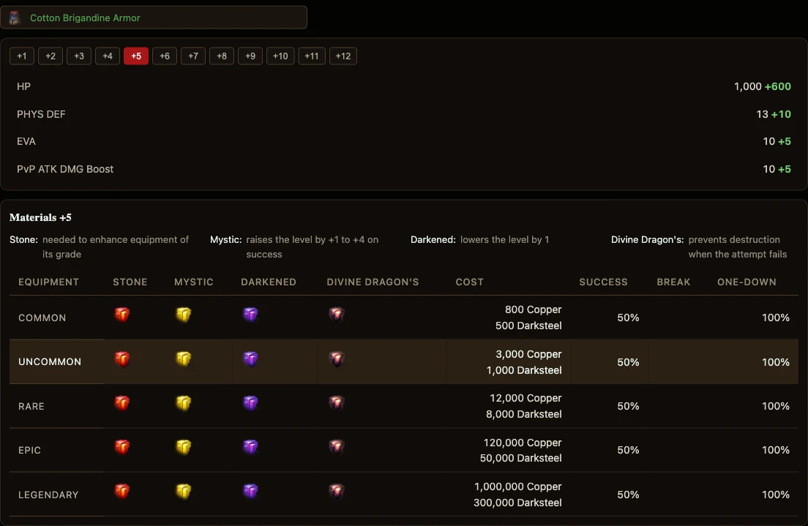808x526 pixels.
Task: Click the red Stone icon in Uncommon row
Action: pos(122,358)
